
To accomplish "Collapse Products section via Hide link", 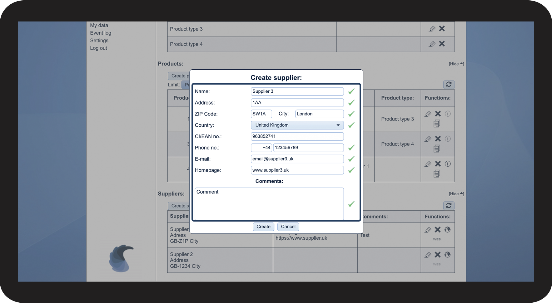I will tap(456, 64).
